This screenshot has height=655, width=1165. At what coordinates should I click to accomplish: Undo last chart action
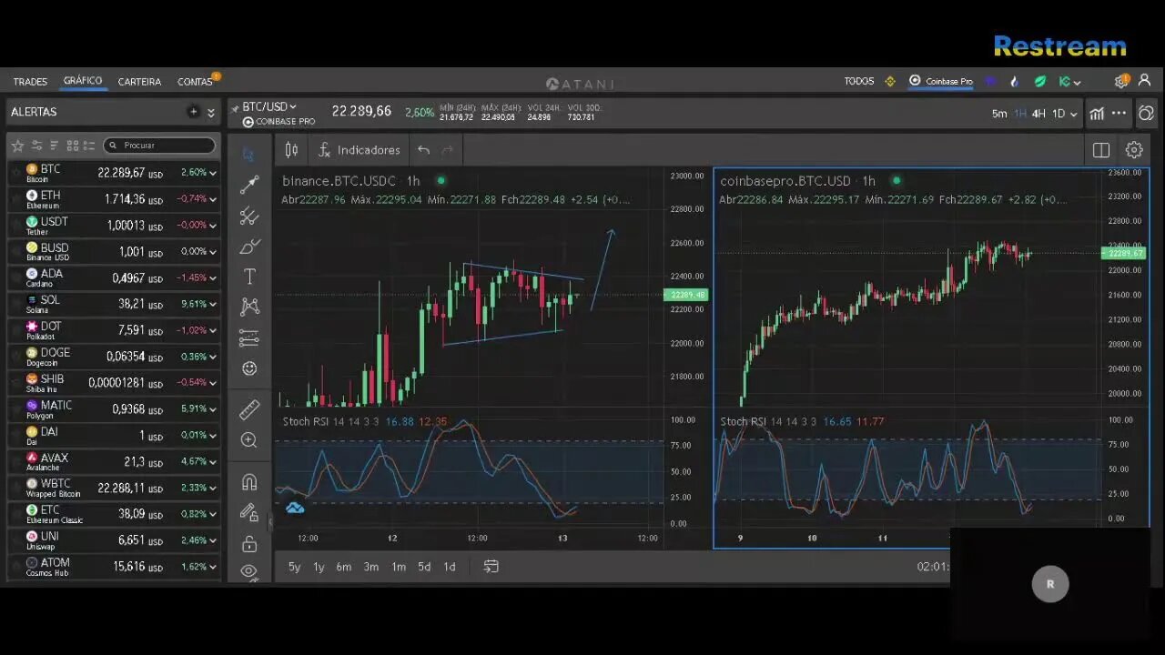[423, 150]
